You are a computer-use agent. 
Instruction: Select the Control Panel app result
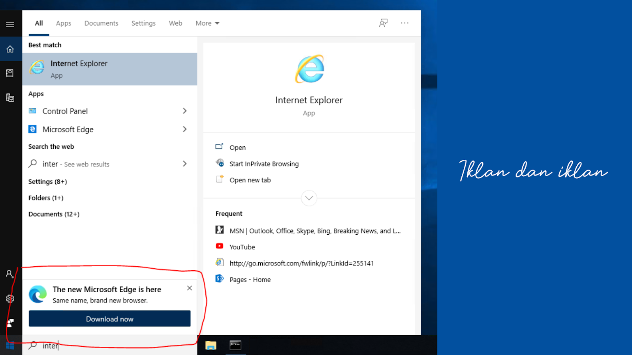[110, 111]
